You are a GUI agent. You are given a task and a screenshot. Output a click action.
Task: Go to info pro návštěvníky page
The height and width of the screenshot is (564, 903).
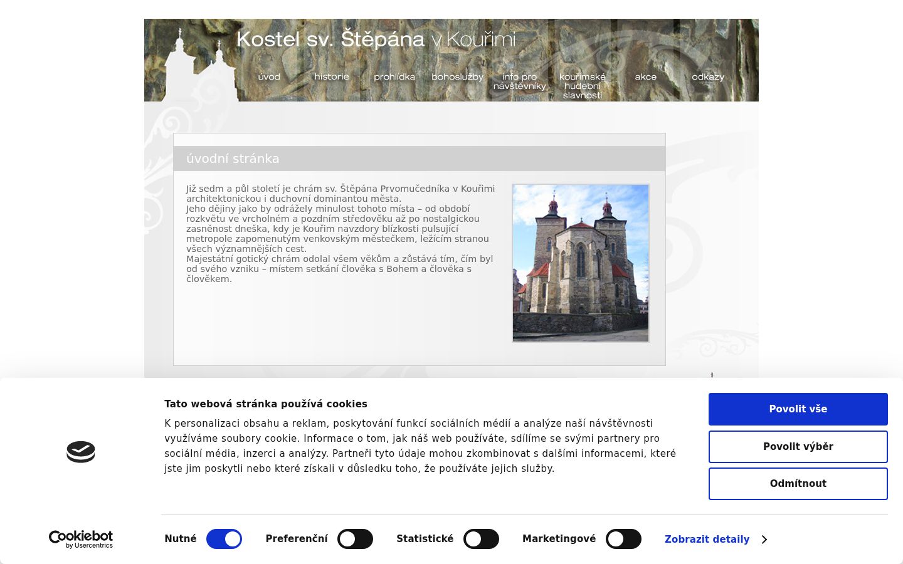tap(520, 81)
